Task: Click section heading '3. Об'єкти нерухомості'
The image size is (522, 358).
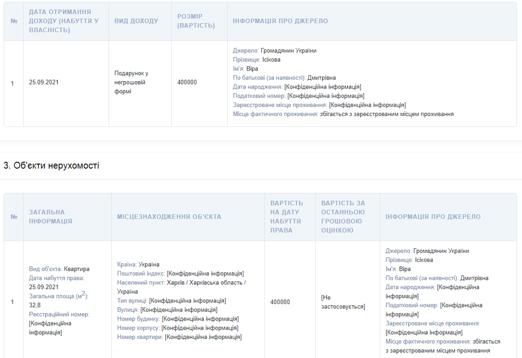Action: pyautogui.click(x=51, y=165)
